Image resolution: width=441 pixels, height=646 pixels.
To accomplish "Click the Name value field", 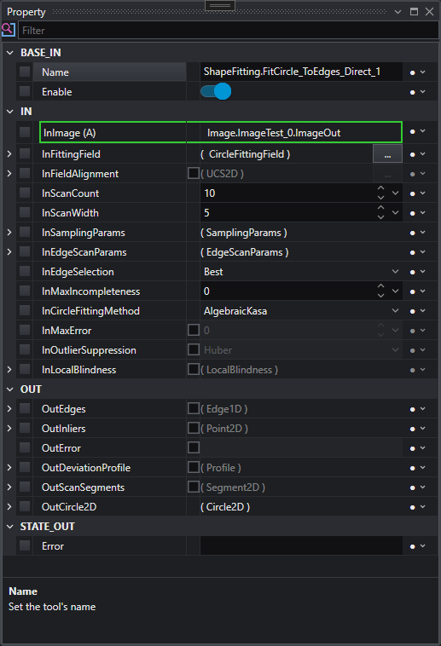I will click(x=301, y=72).
